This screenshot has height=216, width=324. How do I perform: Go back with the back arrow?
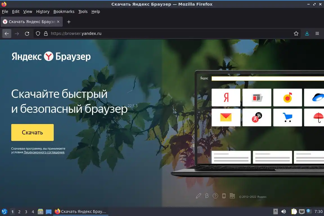pyautogui.click(x=7, y=33)
